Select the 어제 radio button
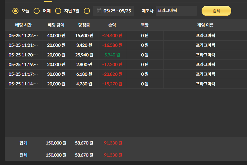This screenshot has height=165, width=247. 37,11
